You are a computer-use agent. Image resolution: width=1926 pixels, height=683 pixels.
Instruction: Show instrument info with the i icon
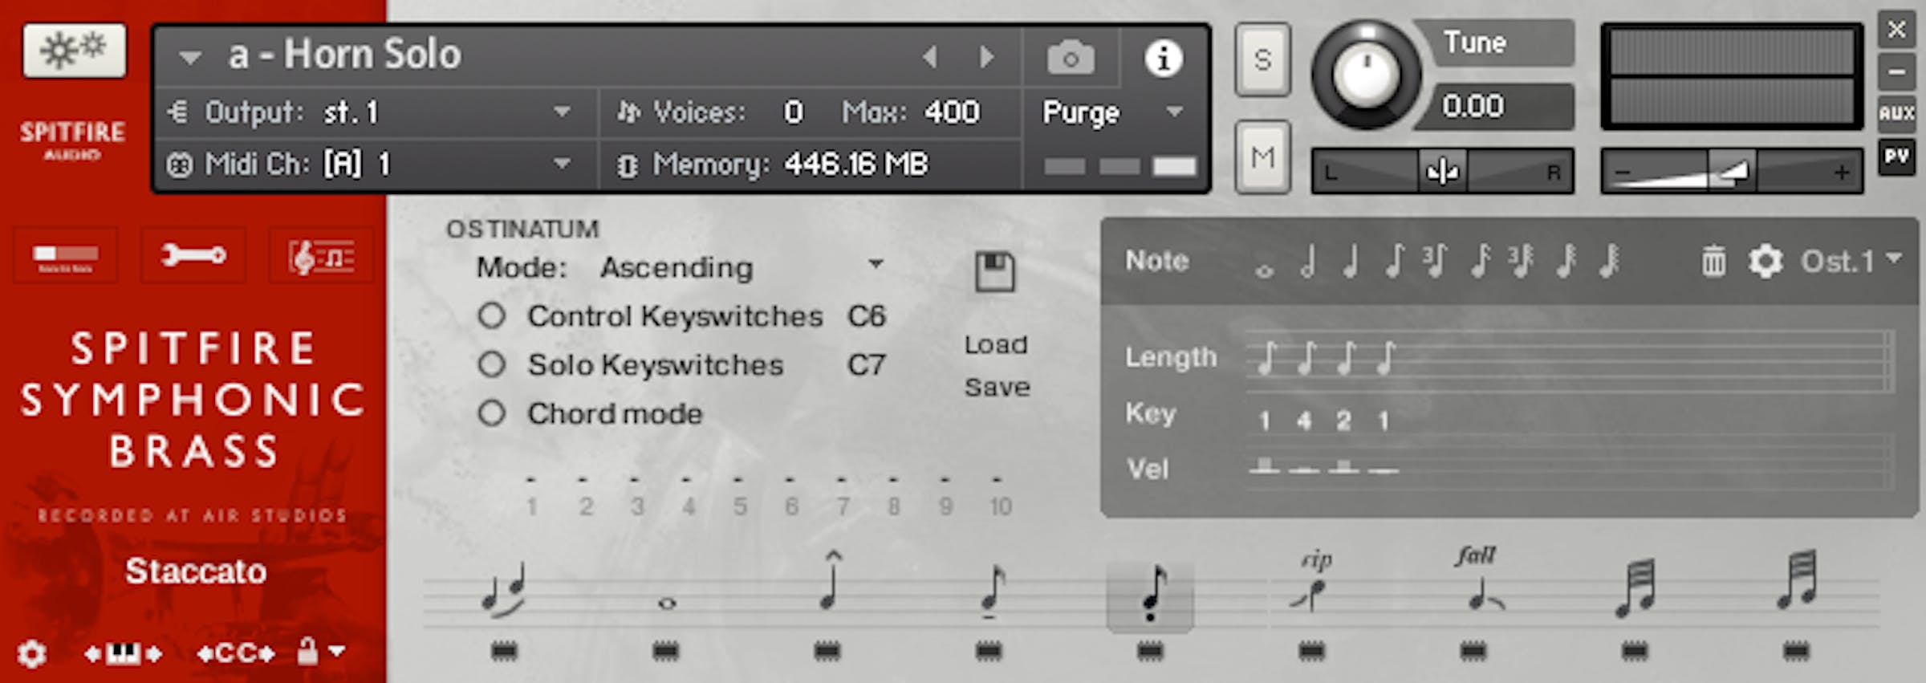[1163, 58]
